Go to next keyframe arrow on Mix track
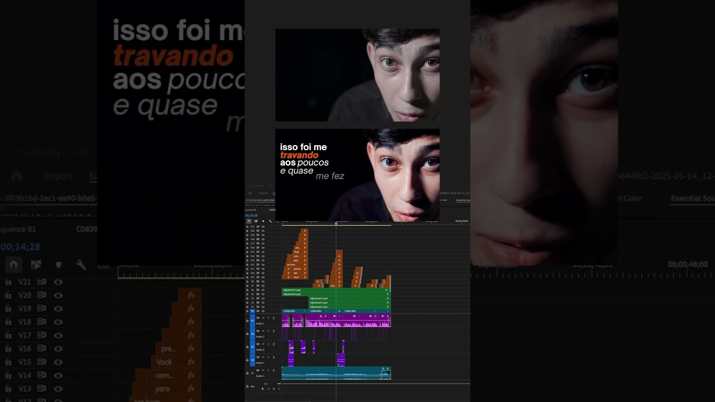Image resolution: width=715 pixels, height=402 pixels. point(279,389)
